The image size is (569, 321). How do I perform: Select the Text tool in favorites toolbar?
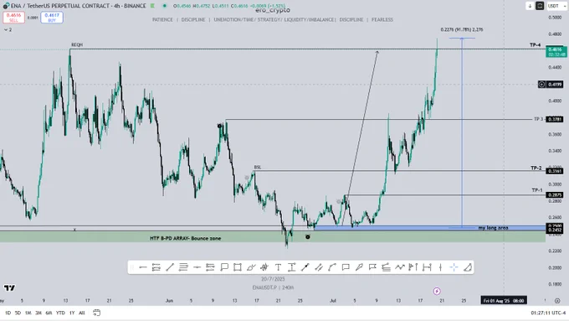278,267
